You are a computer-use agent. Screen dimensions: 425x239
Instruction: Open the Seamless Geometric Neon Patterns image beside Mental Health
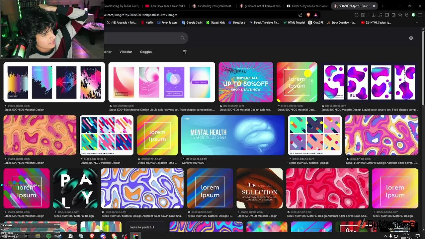[x=315, y=135]
